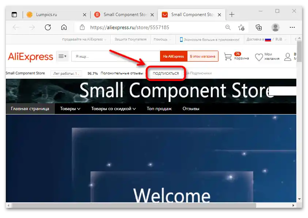The height and width of the screenshot is (218, 308).
Task: Click the Small Component Store name link
Action: tap(25, 73)
